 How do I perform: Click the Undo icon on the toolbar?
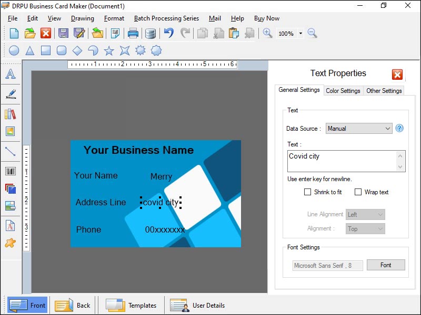[x=168, y=33]
